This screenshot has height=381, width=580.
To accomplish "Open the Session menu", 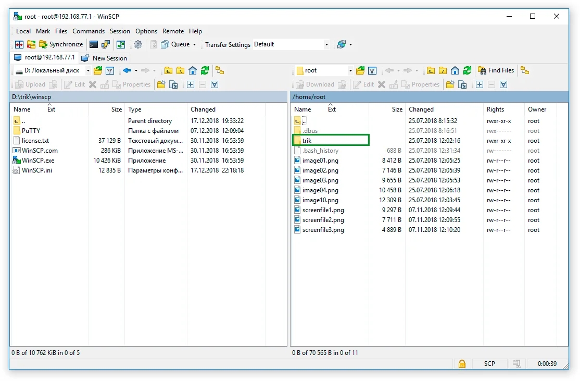I will [x=120, y=31].
